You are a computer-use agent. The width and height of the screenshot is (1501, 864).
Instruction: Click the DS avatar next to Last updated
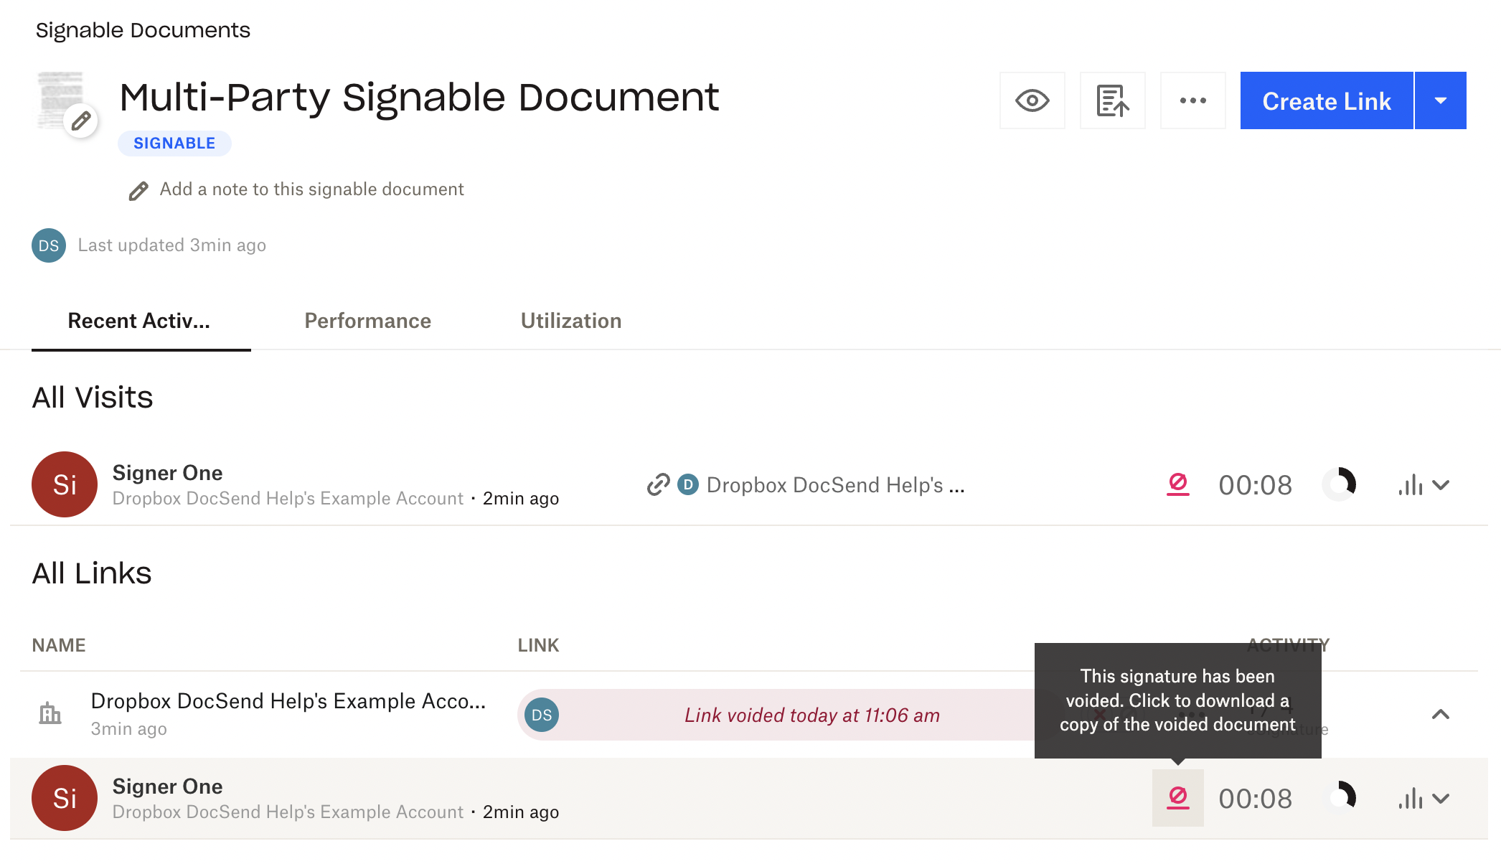[49, 245]
